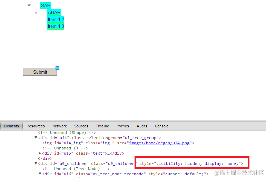Click the cursor: default style attribute

(177, 174)
